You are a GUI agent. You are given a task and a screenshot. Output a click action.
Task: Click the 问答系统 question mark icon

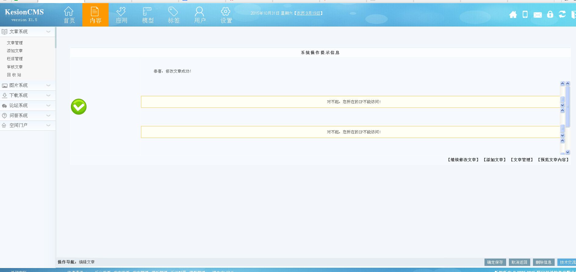pos(5,116)
